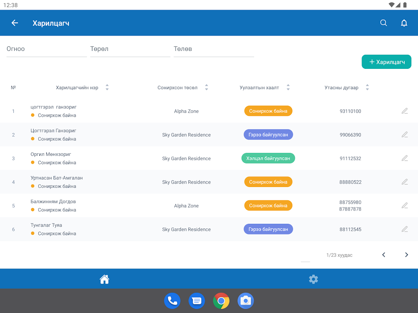Select customer name Оргил Мөнхзориг
The height and width of the screenshot is (313, 418).
51,155
